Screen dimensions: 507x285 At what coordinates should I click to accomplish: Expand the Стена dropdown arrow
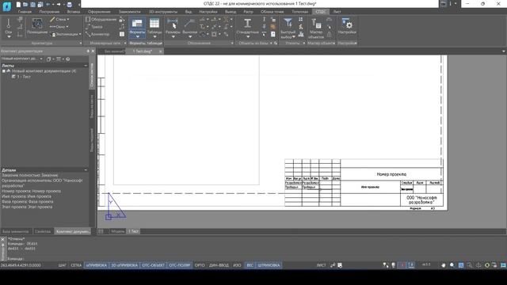click(68, 19)
